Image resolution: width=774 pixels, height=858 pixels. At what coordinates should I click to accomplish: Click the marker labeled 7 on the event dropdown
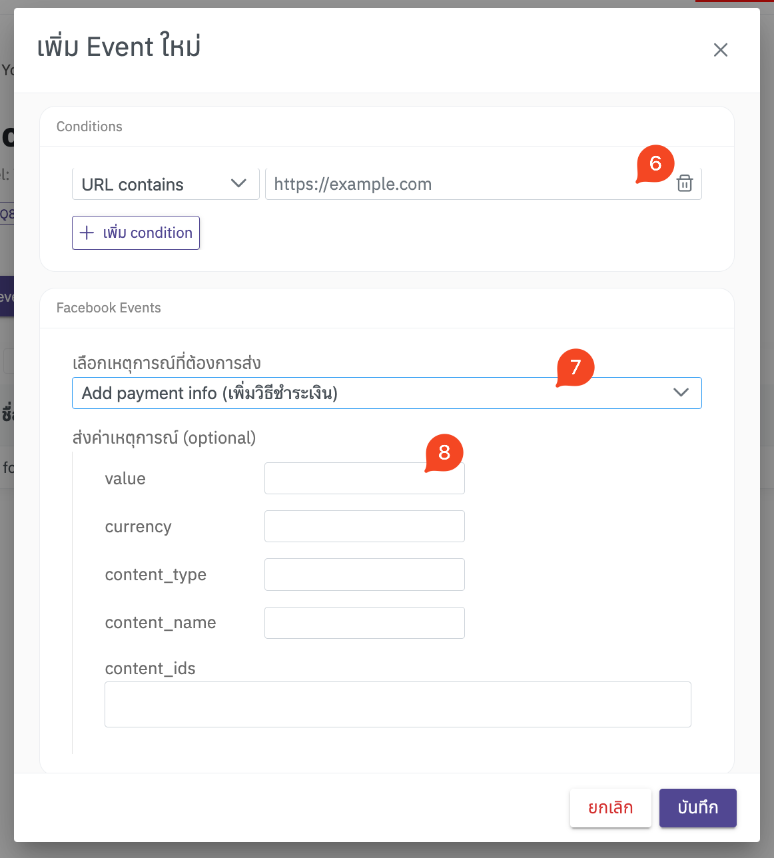tap(574, 367)
